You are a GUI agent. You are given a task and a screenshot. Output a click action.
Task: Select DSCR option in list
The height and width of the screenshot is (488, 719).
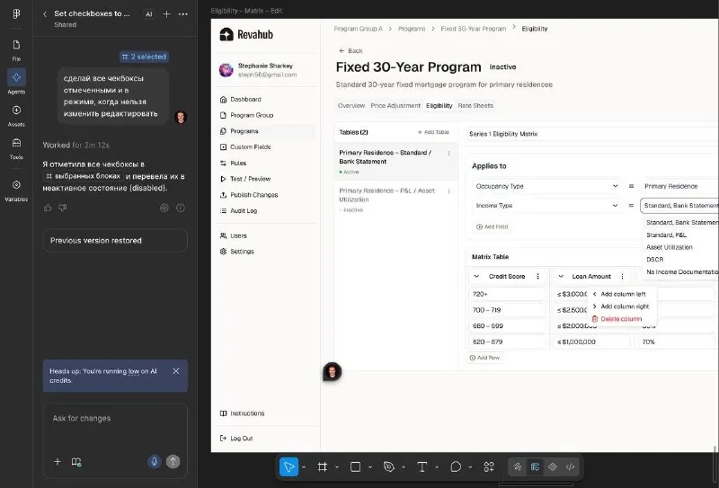tap(655, 259)
